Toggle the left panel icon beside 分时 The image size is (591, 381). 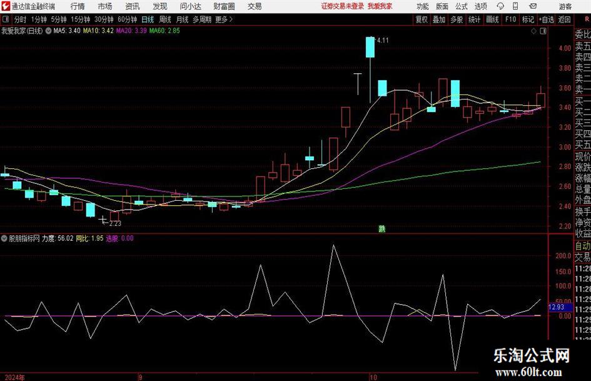click(6, 19)
